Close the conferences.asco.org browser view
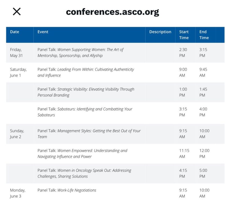 click(x=17, y=11)
